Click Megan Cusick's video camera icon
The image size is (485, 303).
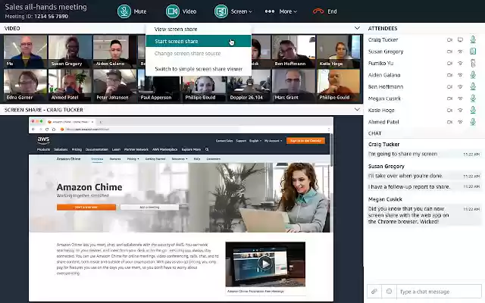[x=449, y=98]
